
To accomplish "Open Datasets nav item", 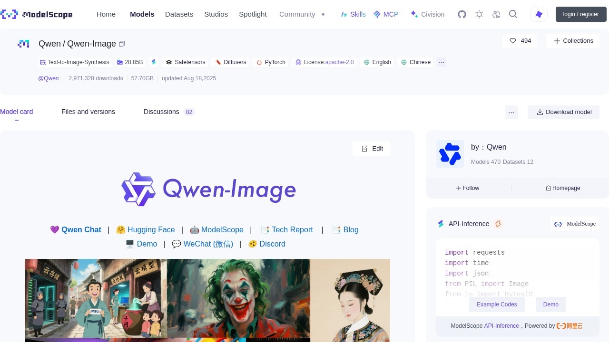I will point(179,14).
